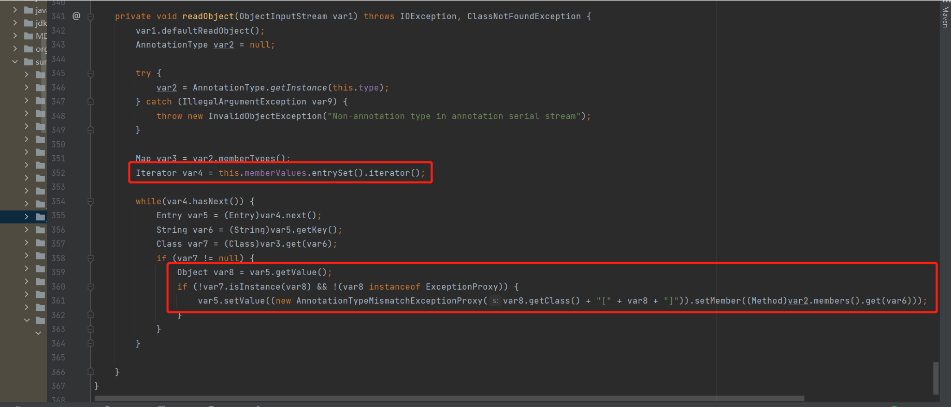Viewport: 951px width, 407px height.
Task: Click line number 361 in the gutter
Action: pyautogui.click(x=58, y=300)
